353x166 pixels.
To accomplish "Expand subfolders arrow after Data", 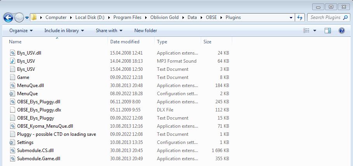I will tap(201, 17).
